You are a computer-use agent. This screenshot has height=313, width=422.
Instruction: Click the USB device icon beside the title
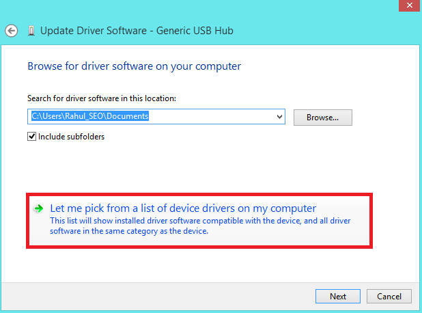click(31, 31)
